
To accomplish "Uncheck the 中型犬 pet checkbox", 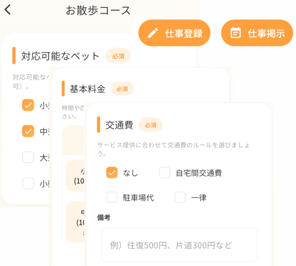I will [28, 131].
